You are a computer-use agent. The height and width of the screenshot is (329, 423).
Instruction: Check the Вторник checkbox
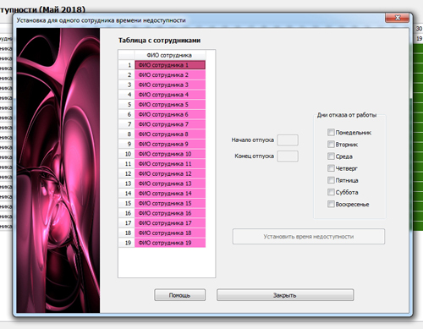tap(331, 145)
